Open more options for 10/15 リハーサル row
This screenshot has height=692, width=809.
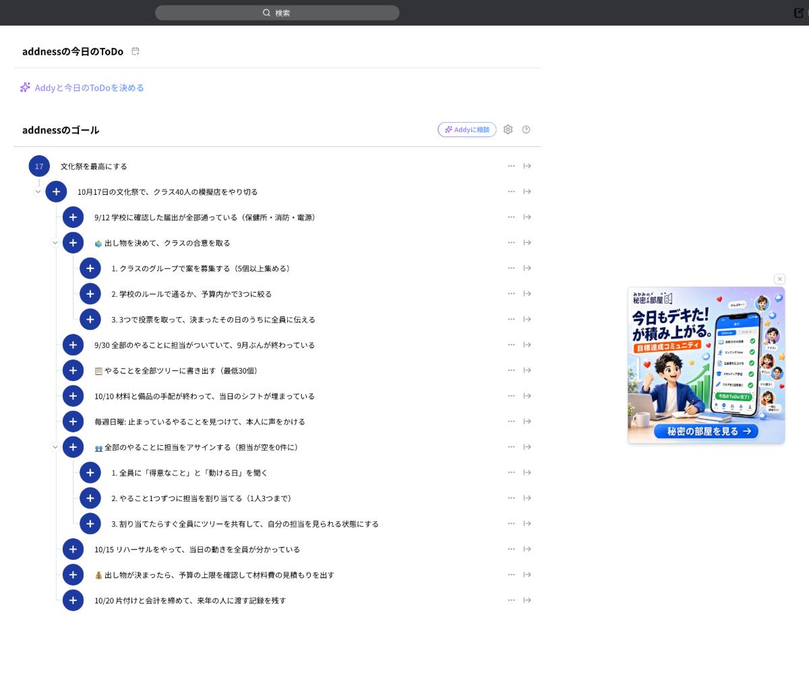(511, 549)
